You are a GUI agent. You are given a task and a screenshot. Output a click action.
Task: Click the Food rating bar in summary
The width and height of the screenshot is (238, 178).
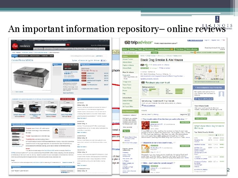pyautogui.click(x=180, y=89)
